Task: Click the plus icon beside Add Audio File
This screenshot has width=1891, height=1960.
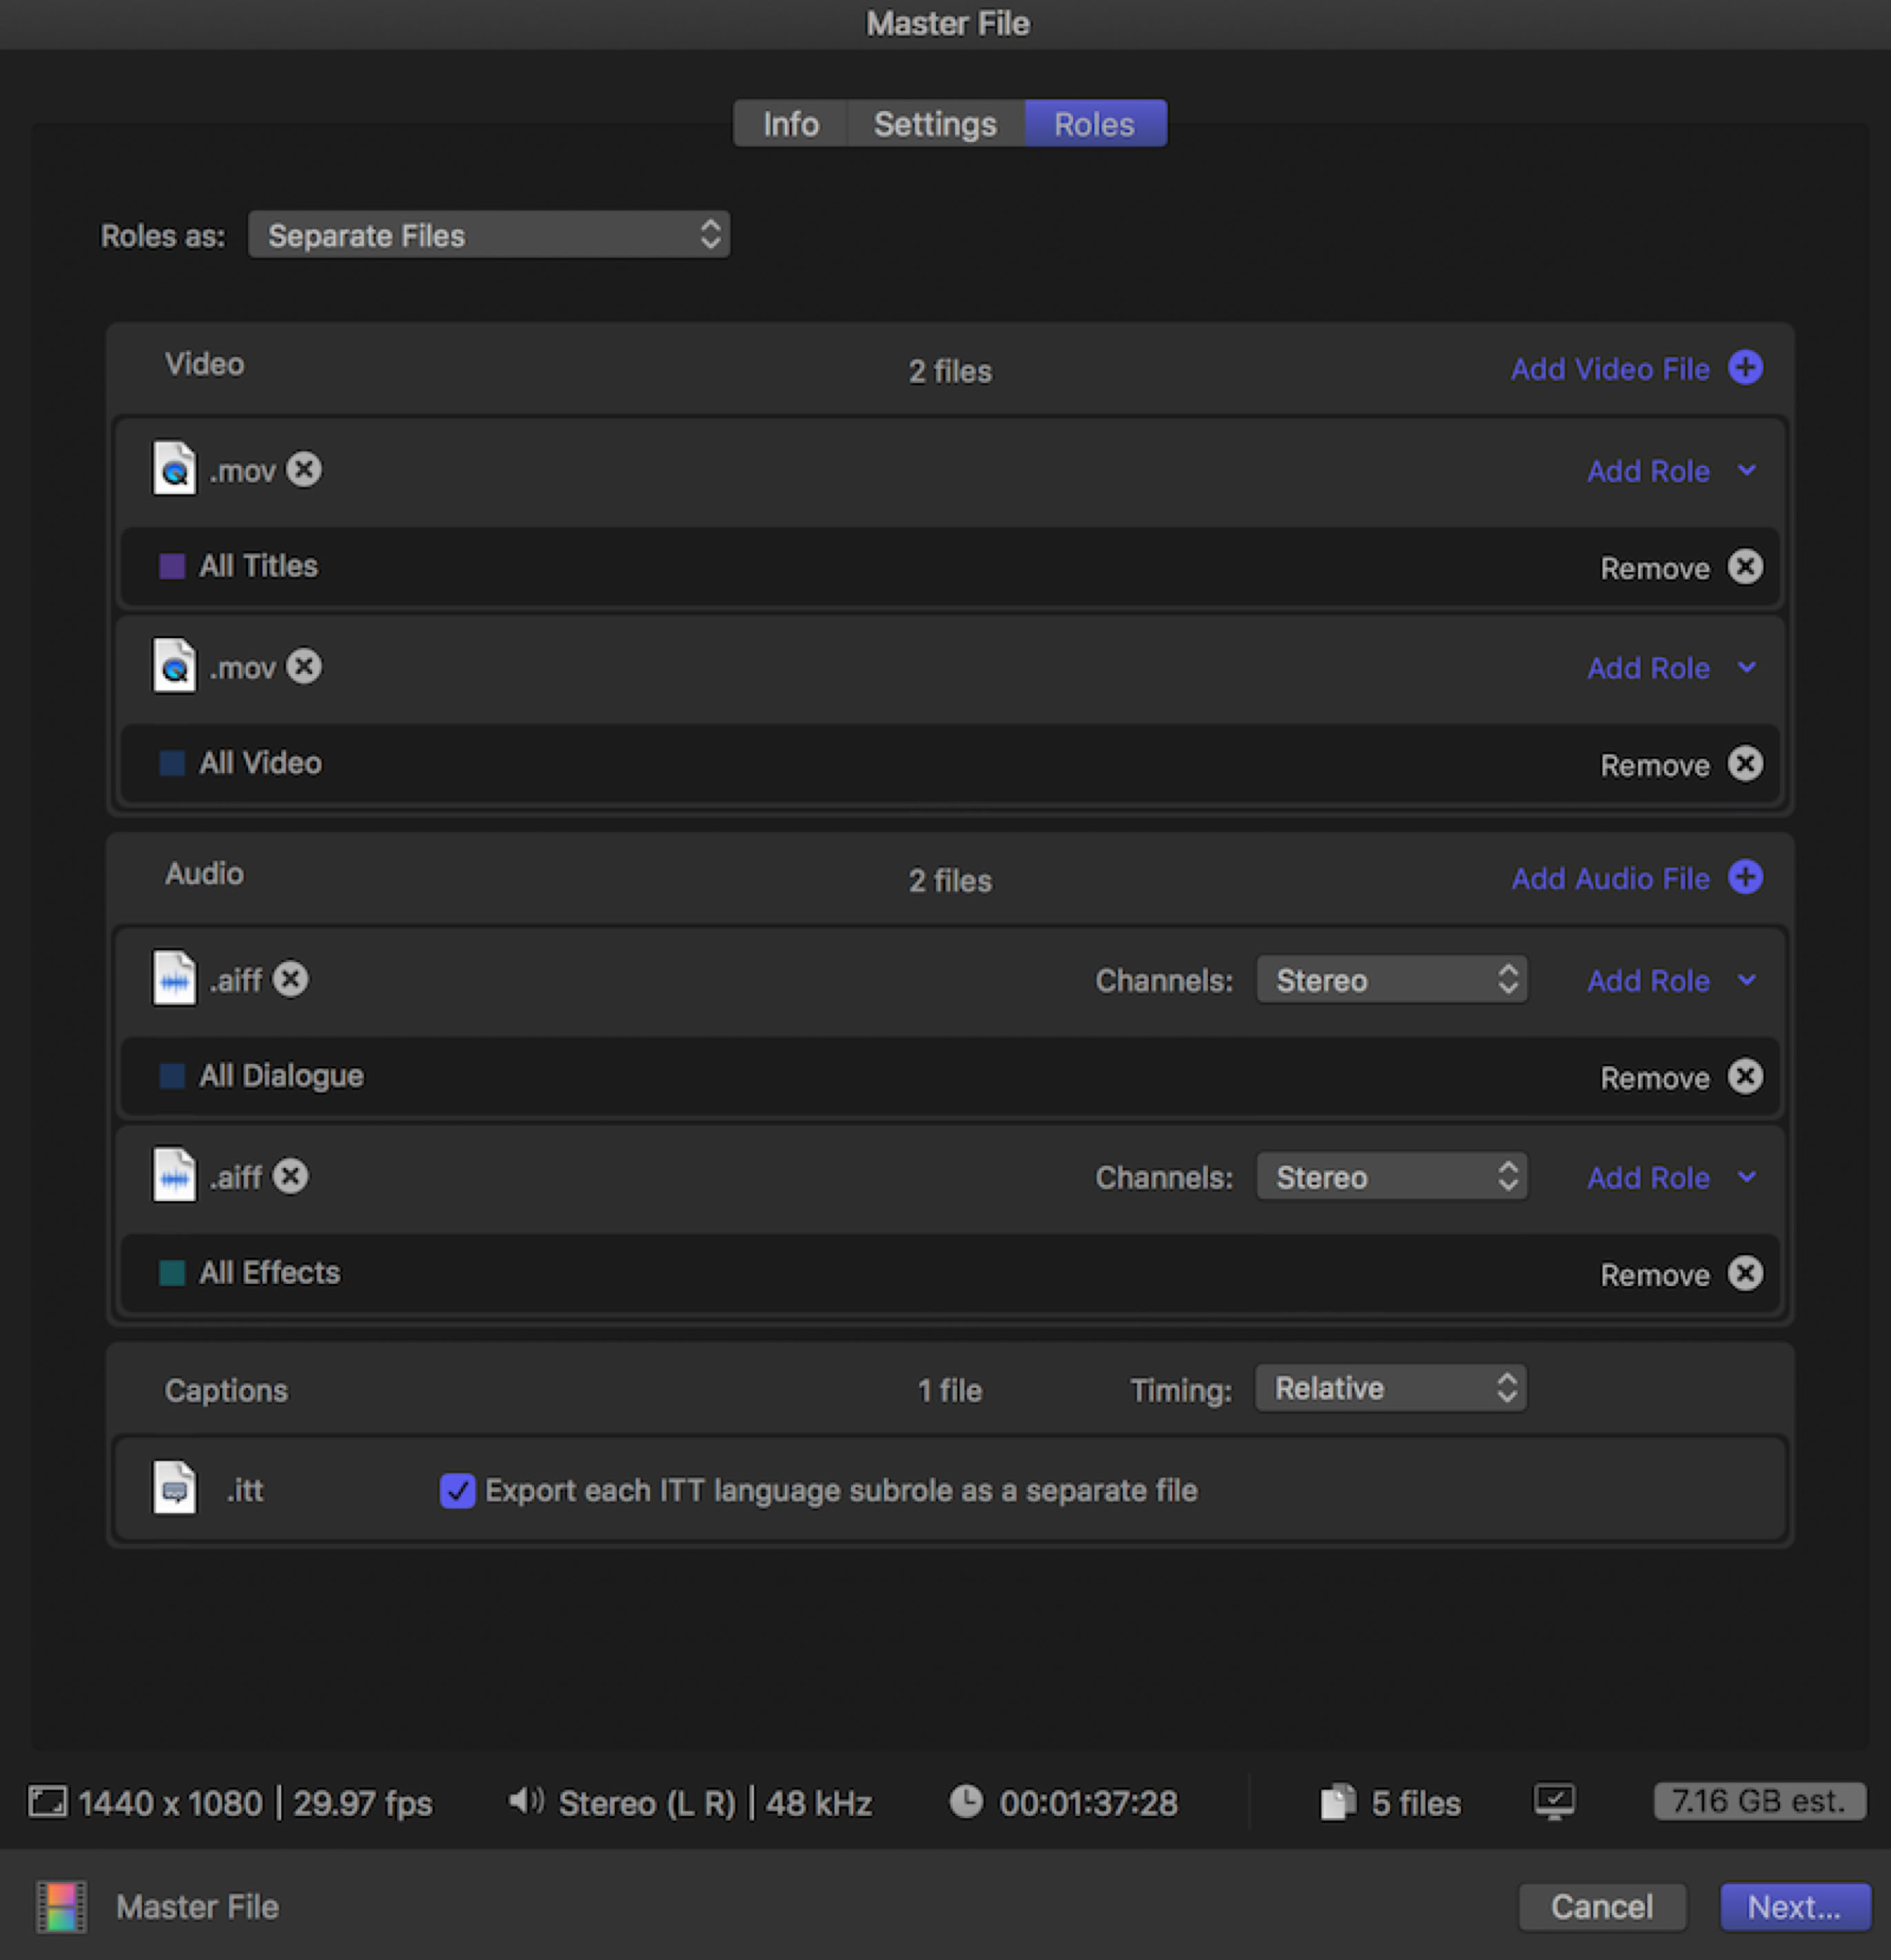Action: pos(1745,877)
